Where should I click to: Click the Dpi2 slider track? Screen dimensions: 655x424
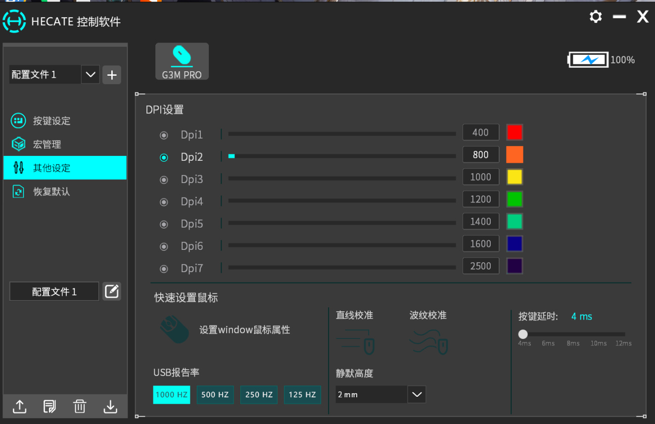point(342,156)
